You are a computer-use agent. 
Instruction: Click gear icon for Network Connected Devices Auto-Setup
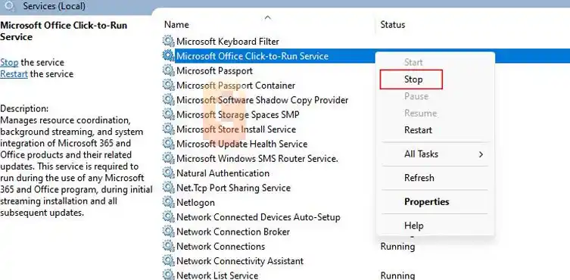(x=168, y=217)
